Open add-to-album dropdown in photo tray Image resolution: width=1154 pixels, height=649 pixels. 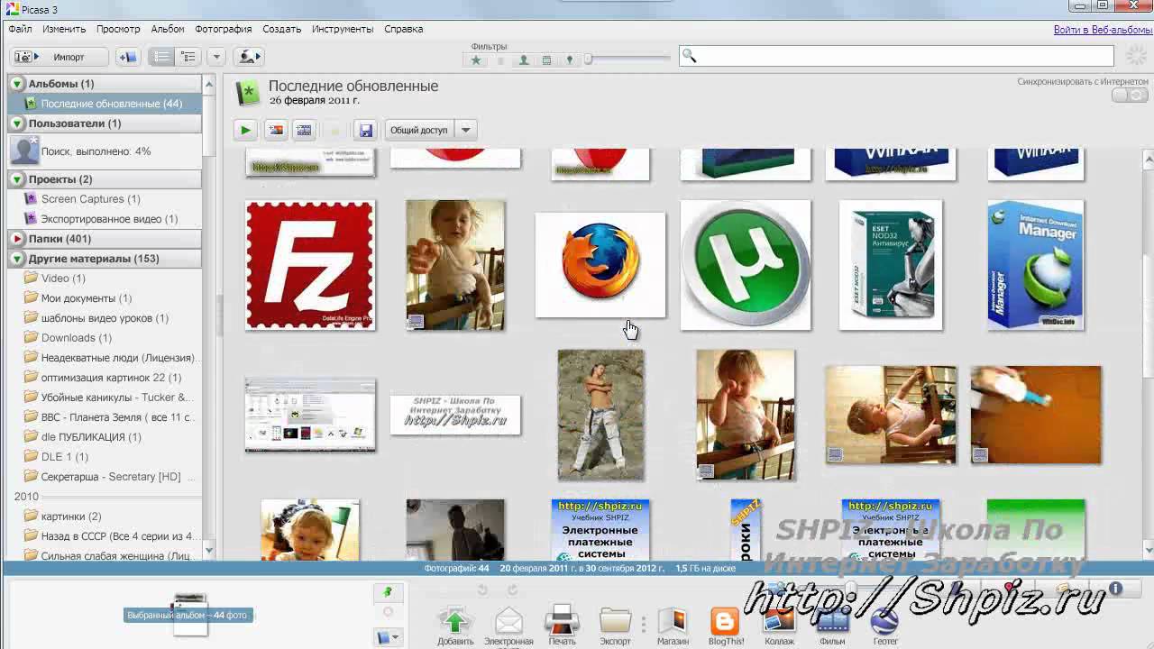click(388, 637)
